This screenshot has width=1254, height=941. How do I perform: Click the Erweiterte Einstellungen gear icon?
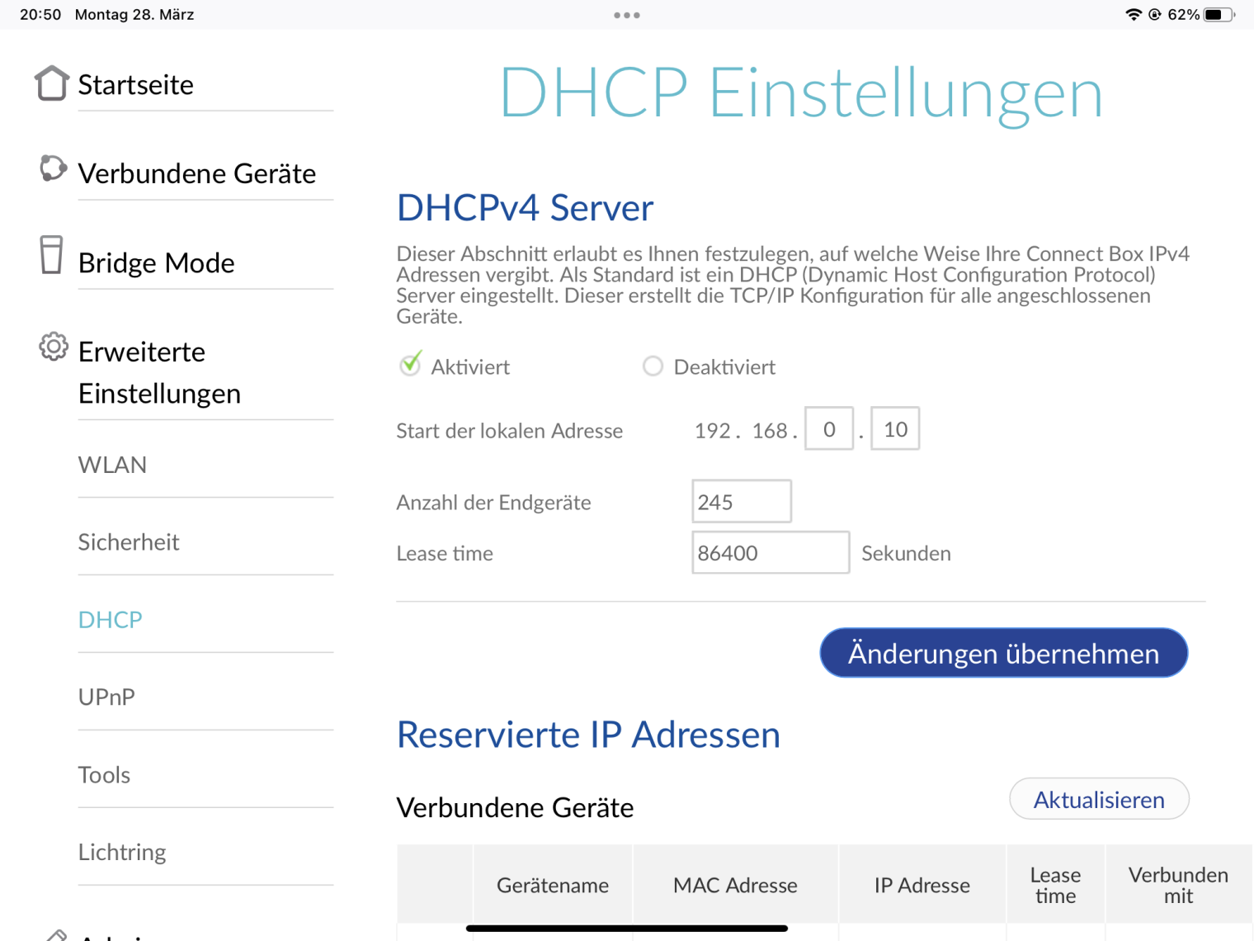[54, 347]
